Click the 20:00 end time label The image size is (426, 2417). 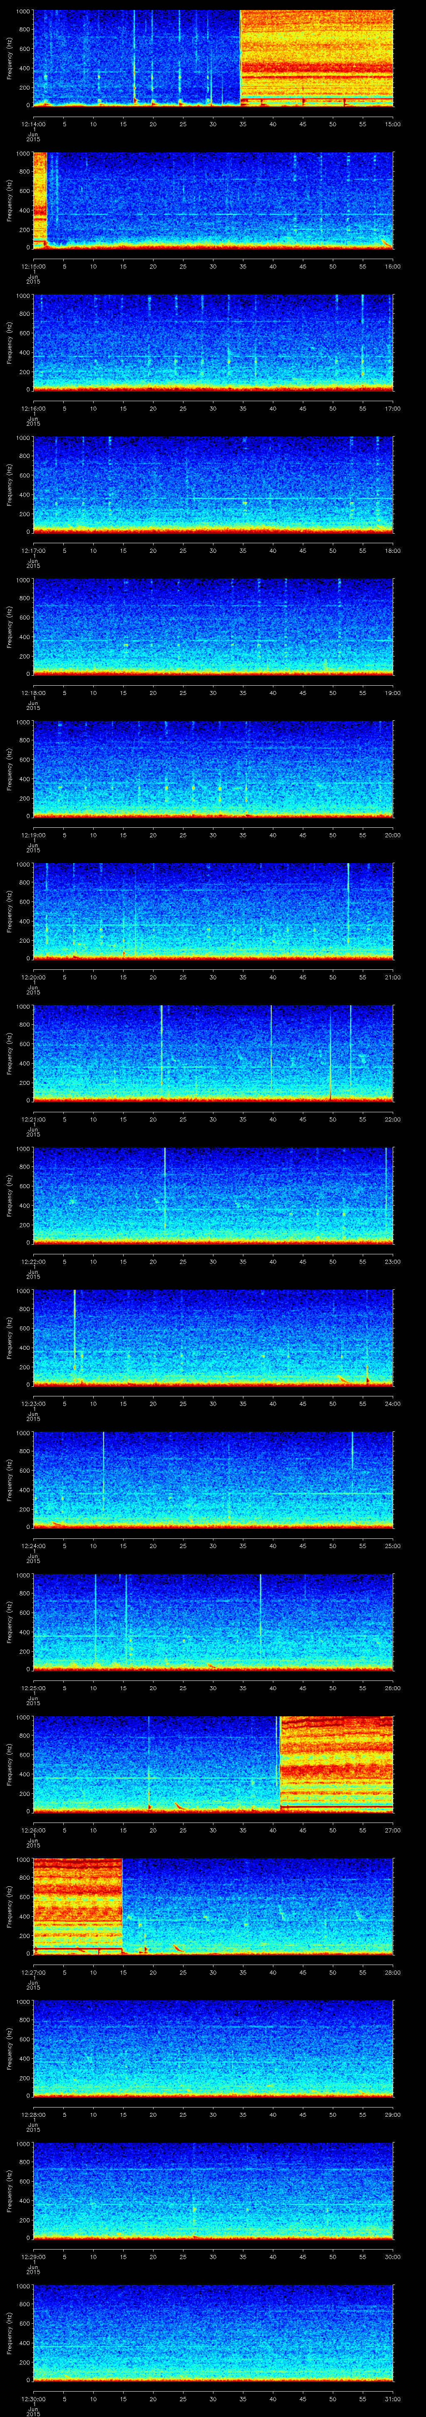393,835
